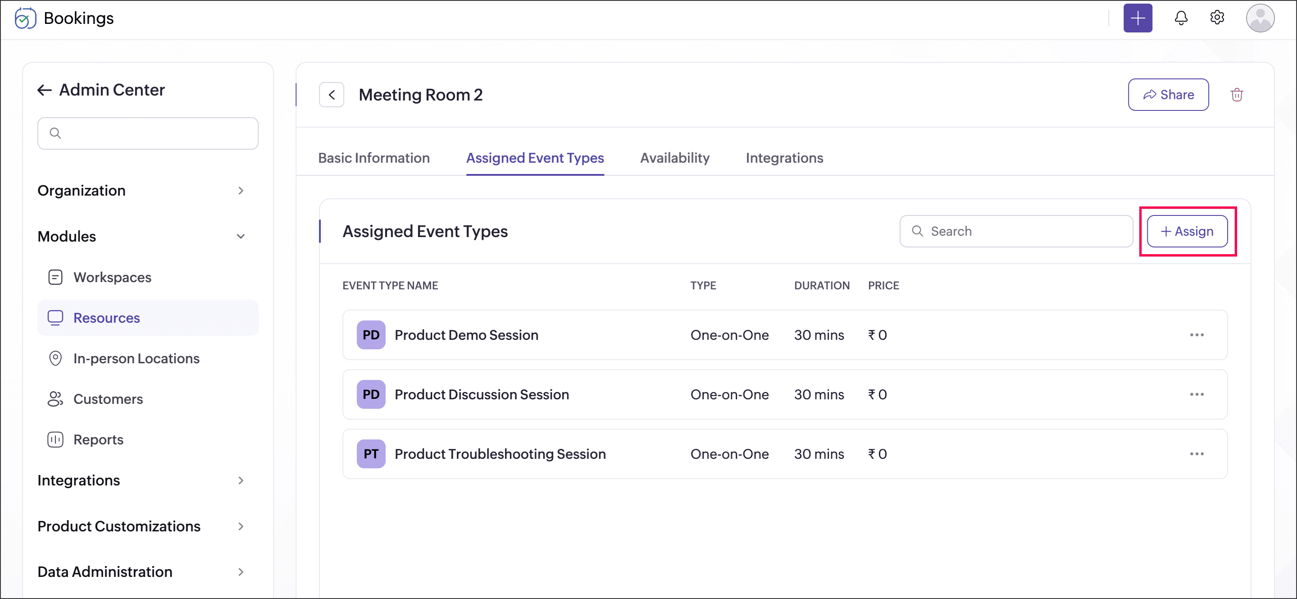Click the In-person Locations pin icon
This screenshot has height=599, width=1297.
(55, 358)
